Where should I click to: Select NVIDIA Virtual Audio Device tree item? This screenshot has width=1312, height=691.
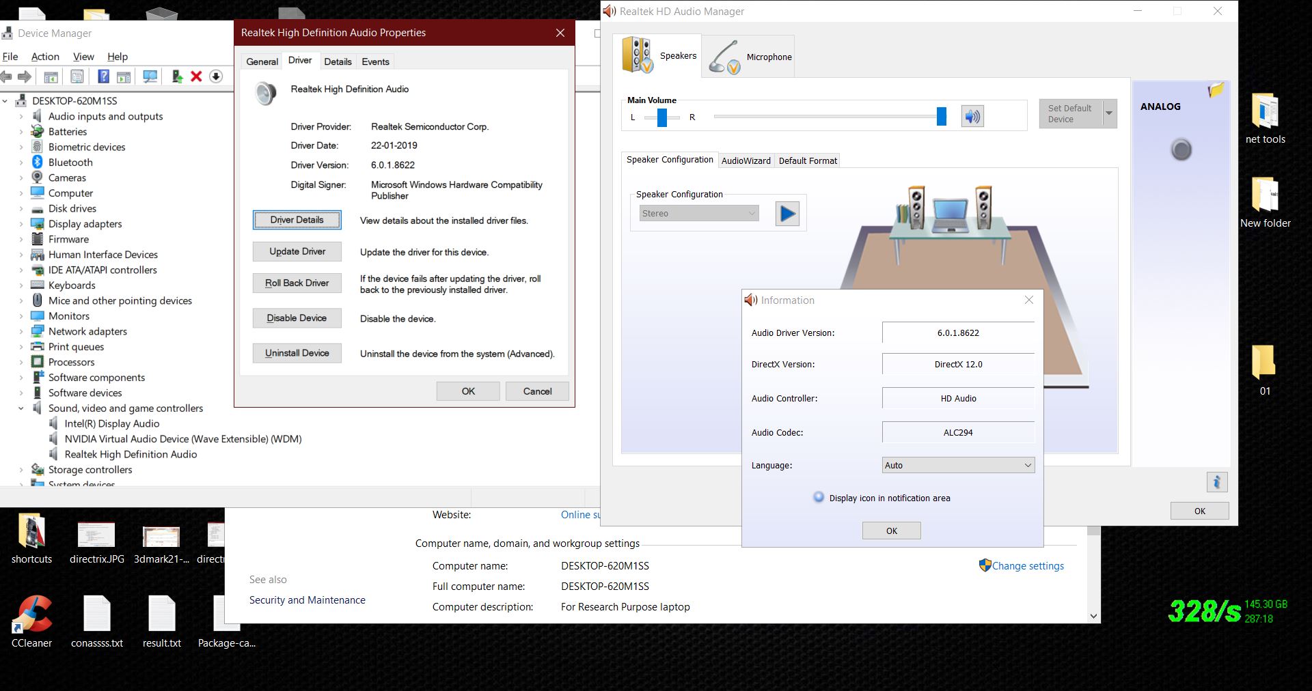tap(182, 439)
